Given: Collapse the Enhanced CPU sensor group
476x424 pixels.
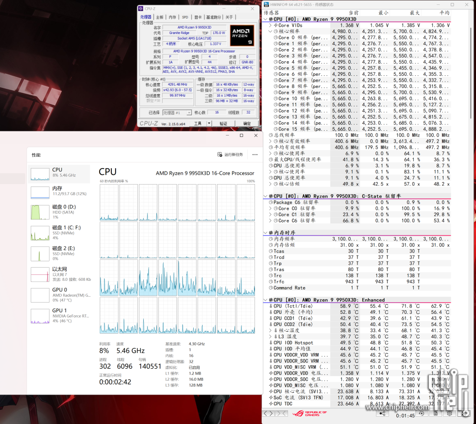Looking at the screenshot, I should click(266, 300).
